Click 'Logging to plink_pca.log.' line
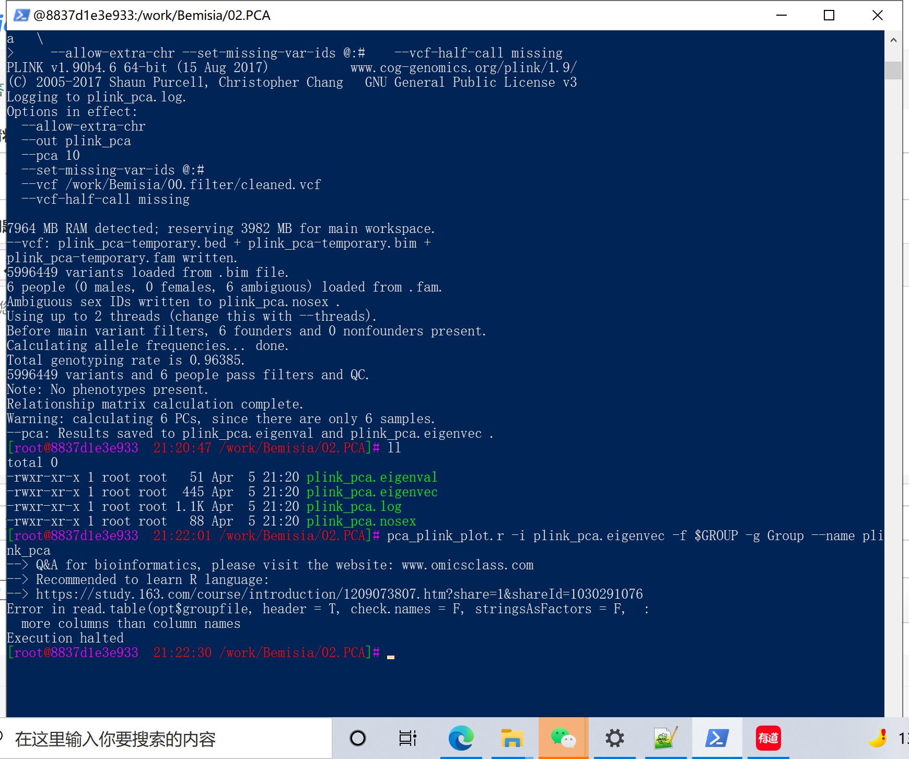 96,97
